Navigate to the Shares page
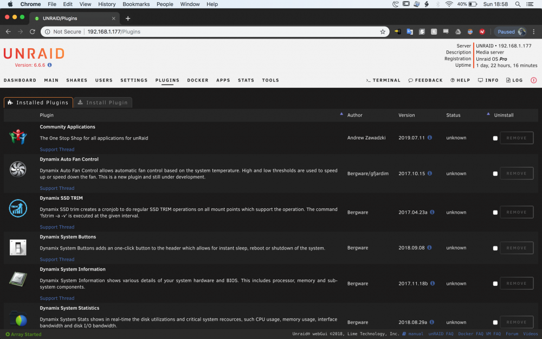This screenshot has width=542, height=339. coord(77,80)
